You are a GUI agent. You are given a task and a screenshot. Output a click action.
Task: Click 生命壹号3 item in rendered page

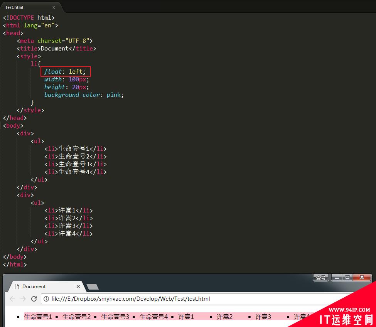coord(115,317)
